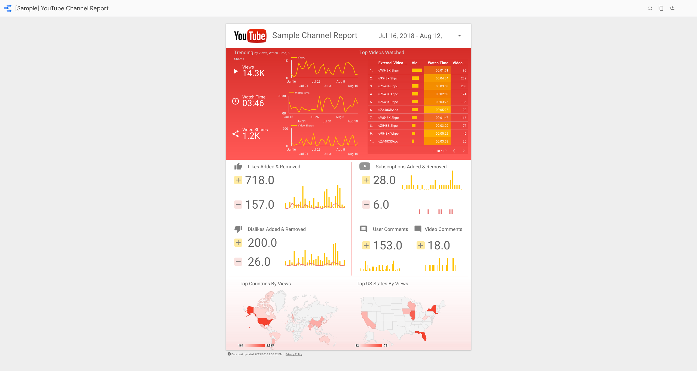Click the Google Data Studio logo icon

pyautogui.click(x=9, y=8)
